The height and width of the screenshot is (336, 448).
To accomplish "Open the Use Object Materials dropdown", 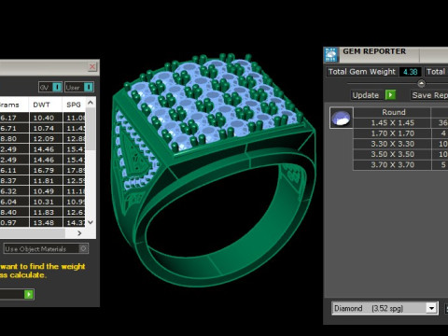I will tap(46, 248).
